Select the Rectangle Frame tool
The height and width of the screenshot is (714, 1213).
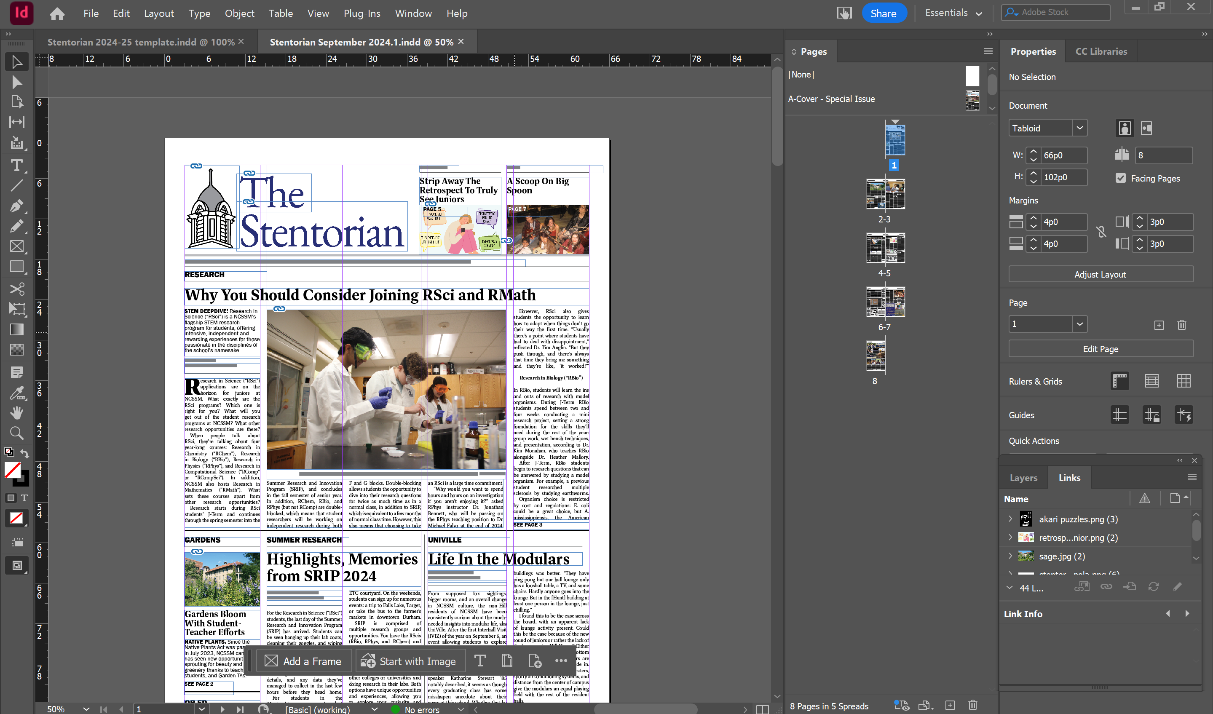16,246
